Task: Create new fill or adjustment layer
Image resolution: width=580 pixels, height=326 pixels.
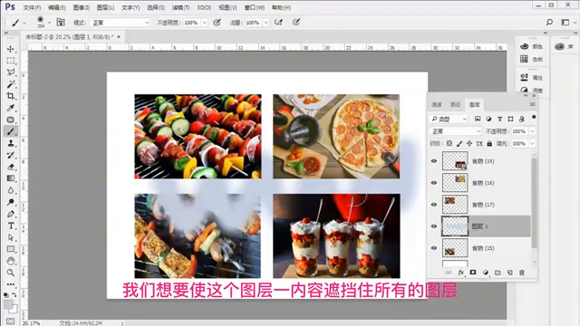Action: 486,273
